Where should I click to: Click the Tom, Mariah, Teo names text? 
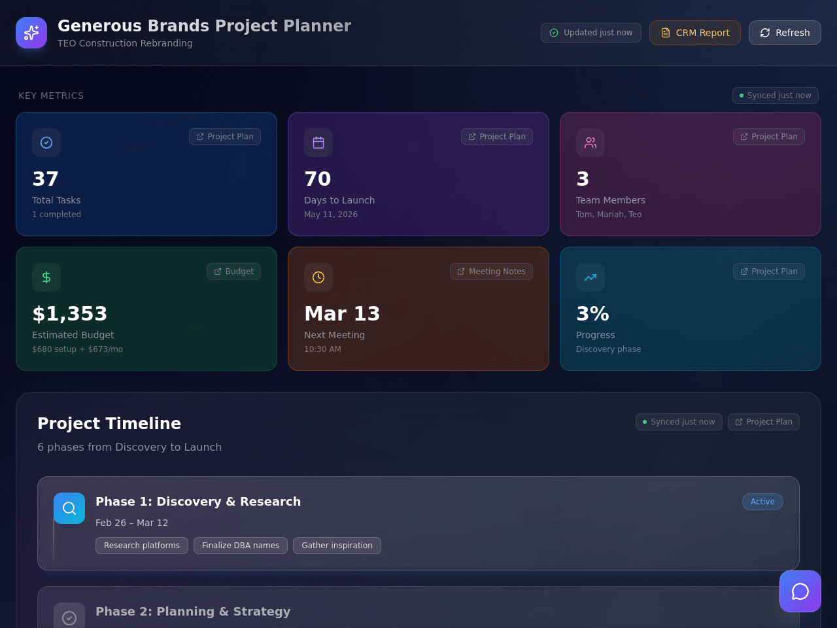pos(609,215)
